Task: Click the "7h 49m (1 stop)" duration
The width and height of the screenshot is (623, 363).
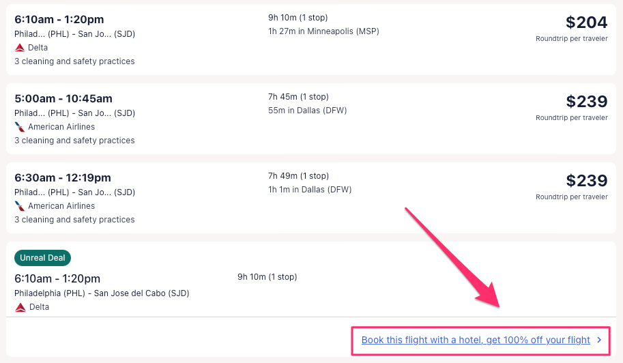Action: [298, 176]
